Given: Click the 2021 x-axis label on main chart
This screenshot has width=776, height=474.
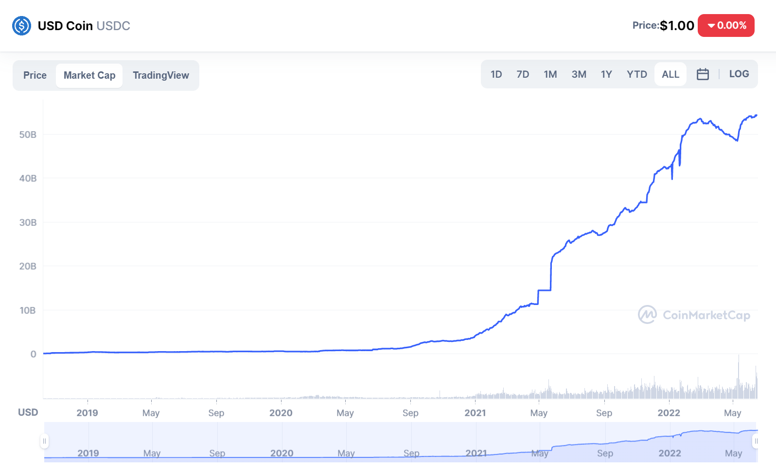Looking at the screenshot, I should (475, 413).
